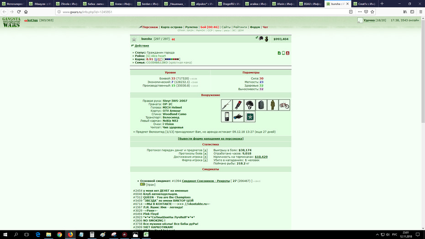Open the Nokia N82 phone icon
The image size is (425, 239).
click(227, 117)
